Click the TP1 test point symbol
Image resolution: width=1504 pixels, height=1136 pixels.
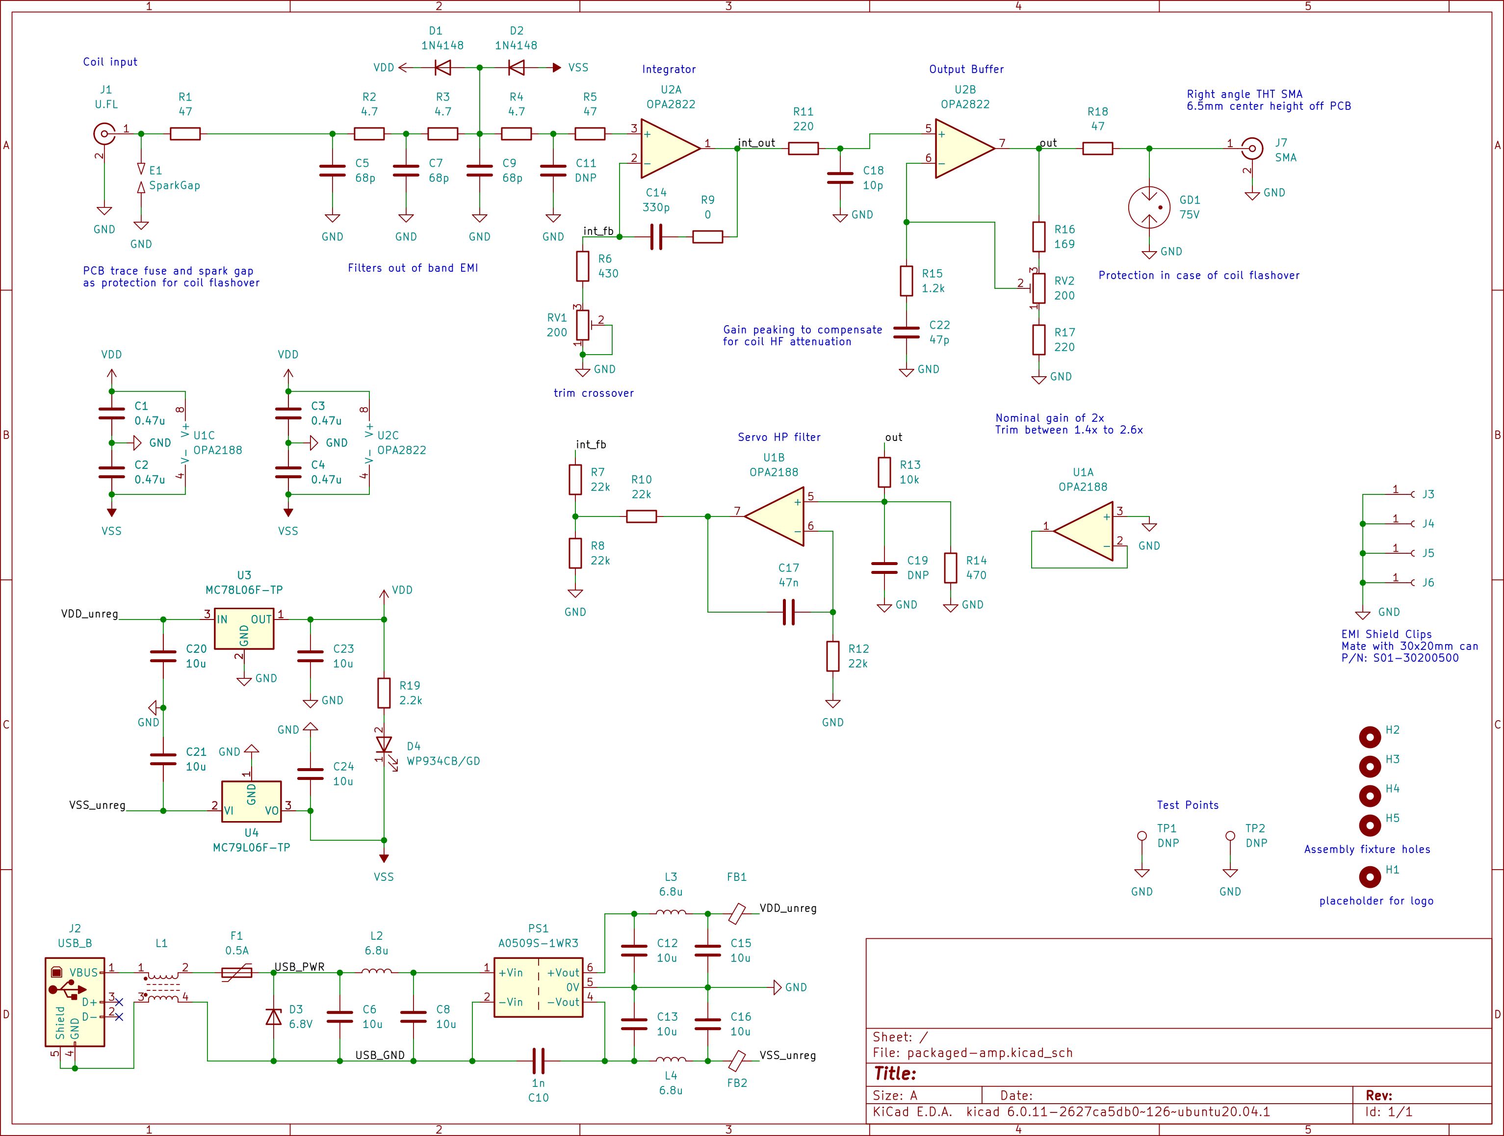[1141, 837]
